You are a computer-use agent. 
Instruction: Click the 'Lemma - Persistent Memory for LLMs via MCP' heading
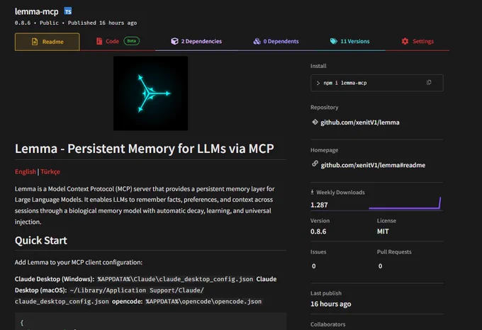click(x=144, y=149)
